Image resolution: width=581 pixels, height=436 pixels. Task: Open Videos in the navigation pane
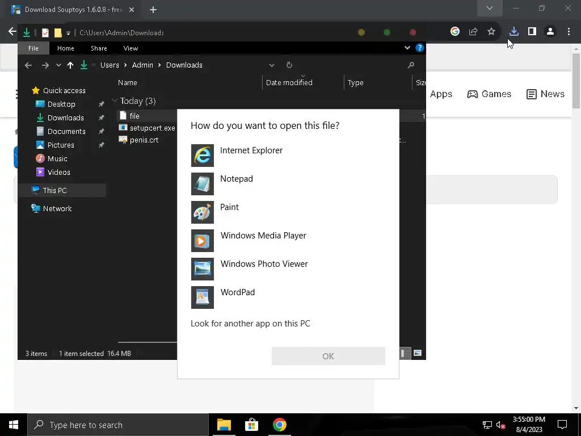coord(58,173)
